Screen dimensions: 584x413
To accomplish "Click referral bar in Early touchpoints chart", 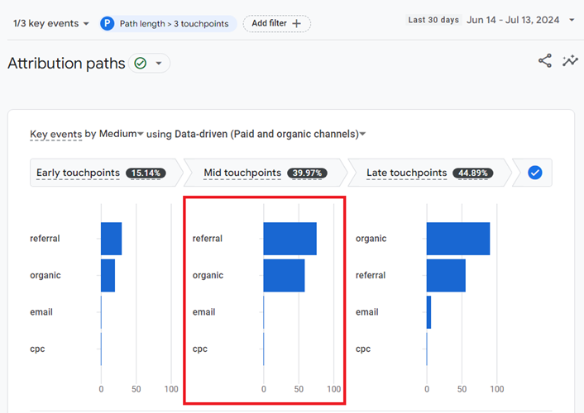I will (x=112, y=239).
